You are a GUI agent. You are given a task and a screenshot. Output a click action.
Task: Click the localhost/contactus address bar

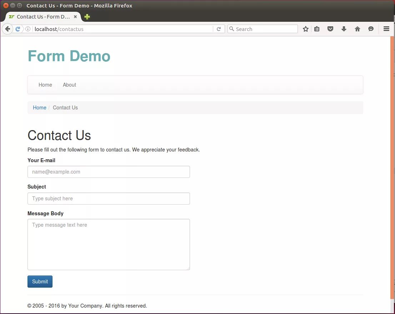click(x=122, y=29)
